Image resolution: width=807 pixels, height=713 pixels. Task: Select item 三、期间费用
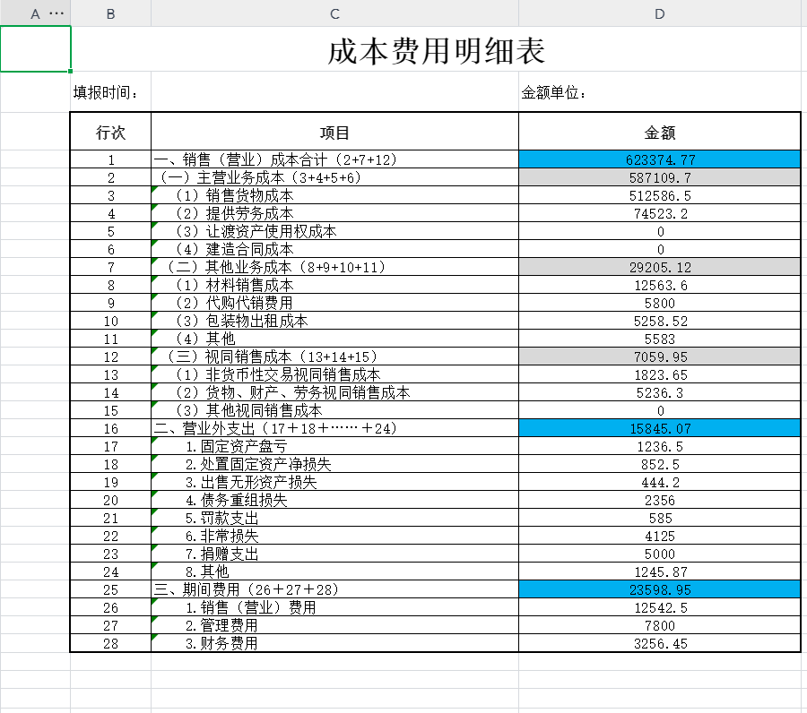[334, 589]
